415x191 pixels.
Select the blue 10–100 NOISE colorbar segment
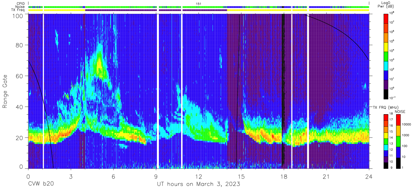(x=398, y=152)
